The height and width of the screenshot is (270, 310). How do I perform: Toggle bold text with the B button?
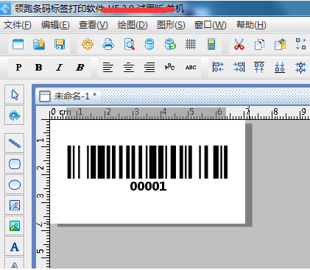tap(38, 67)
